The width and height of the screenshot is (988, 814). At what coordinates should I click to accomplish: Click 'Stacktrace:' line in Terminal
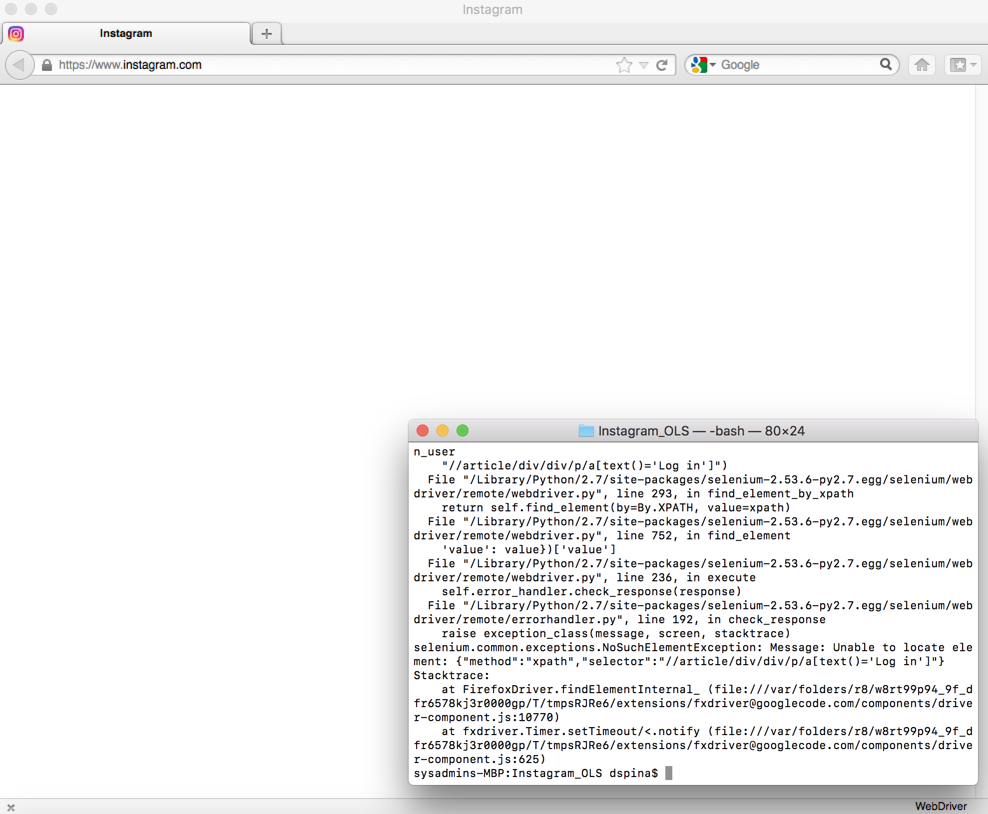pos(452,676)
